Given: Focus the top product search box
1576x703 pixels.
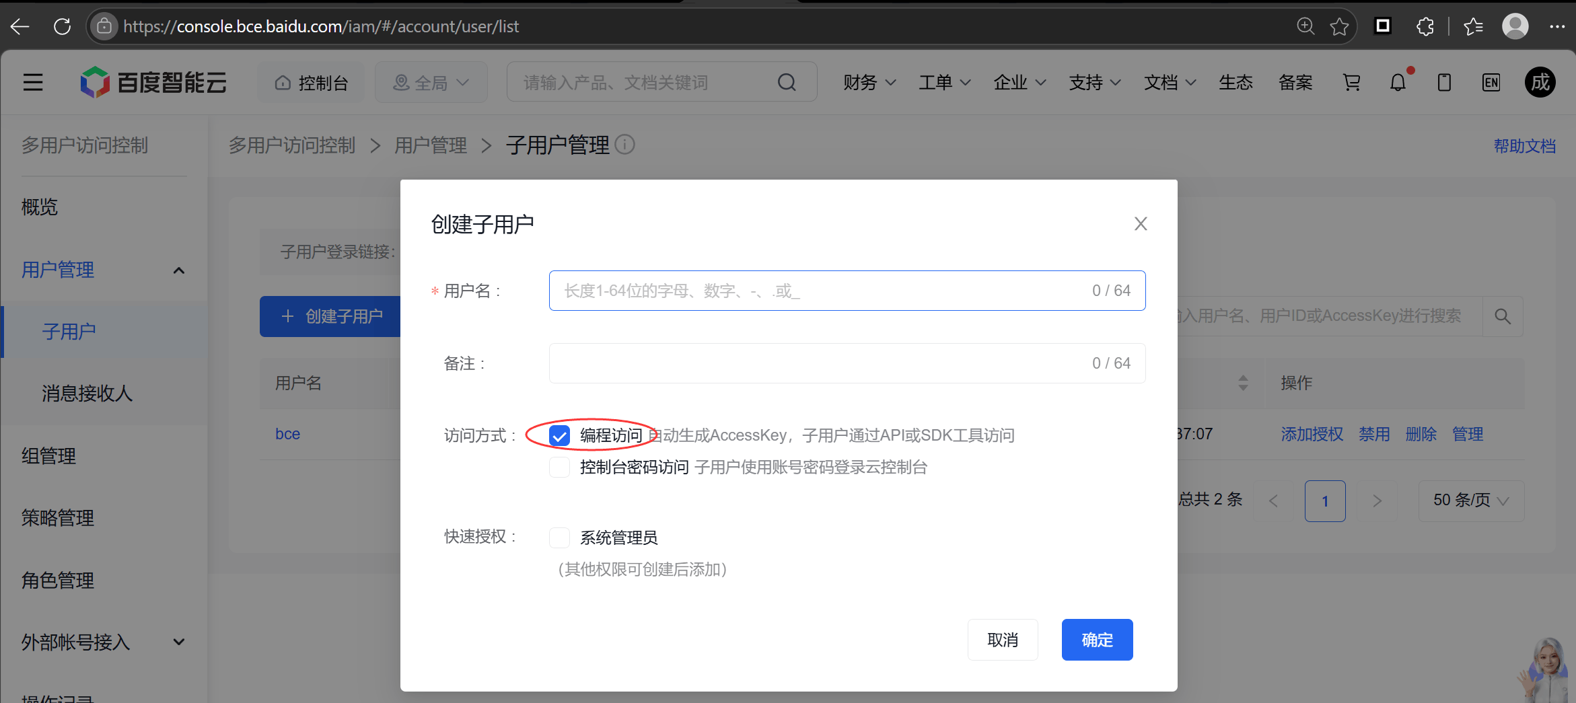Looking at the screenshot, I should pos(661,82).
